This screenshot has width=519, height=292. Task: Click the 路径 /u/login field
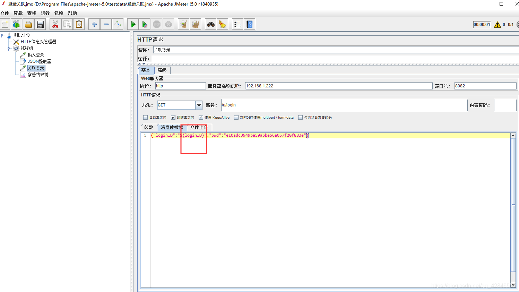[x=344, y=105]
